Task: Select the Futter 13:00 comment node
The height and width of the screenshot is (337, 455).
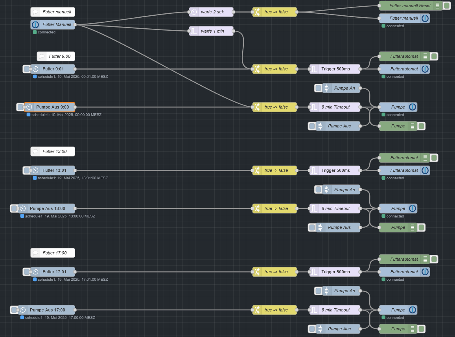Action: 53,151
